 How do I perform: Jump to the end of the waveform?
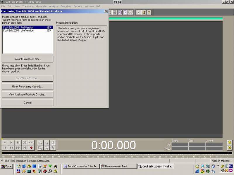point(25,148)
